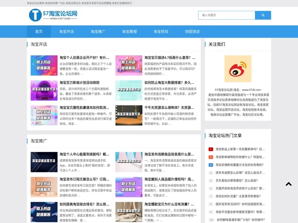
Task: Click the 淘宝论坛热门文章 sidebar heading
Action: [225, 135]
